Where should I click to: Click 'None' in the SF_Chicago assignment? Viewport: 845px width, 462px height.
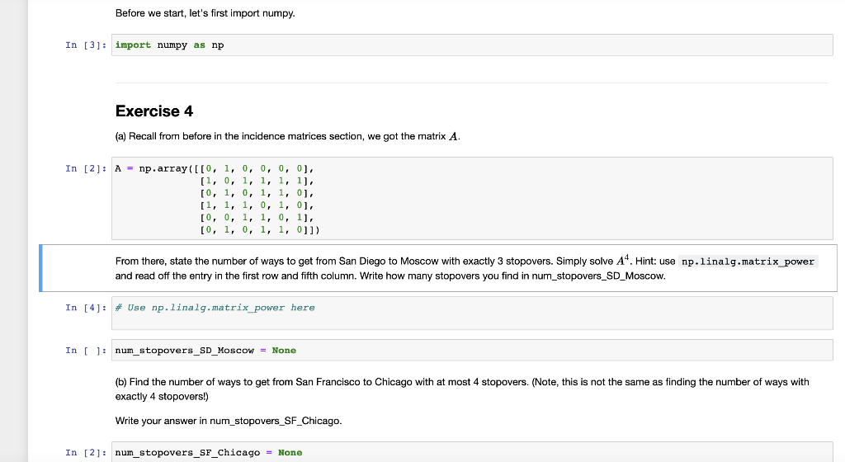290,452
